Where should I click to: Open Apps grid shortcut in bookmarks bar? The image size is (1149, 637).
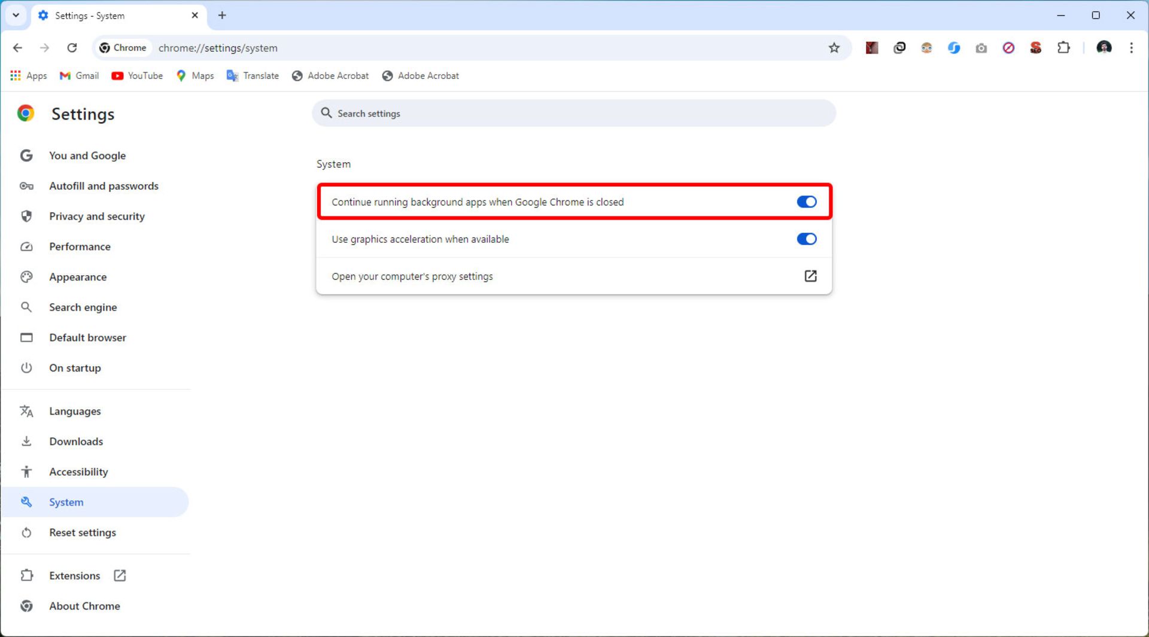pos(28,76)
